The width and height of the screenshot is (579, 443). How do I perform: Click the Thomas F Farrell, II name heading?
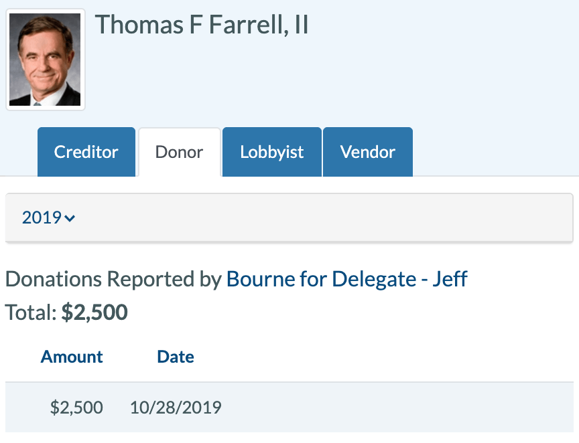pos(202,25)
